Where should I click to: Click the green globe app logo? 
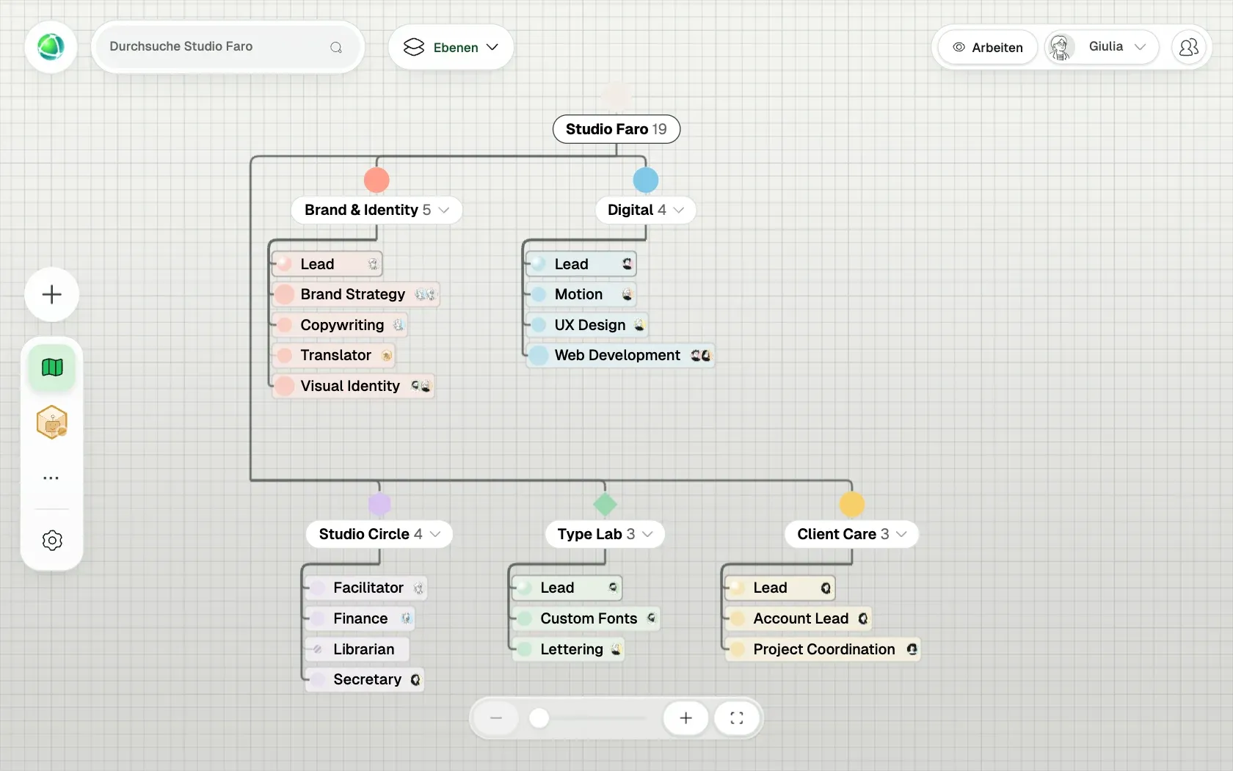pyautogui.click(x=51, y=47)
